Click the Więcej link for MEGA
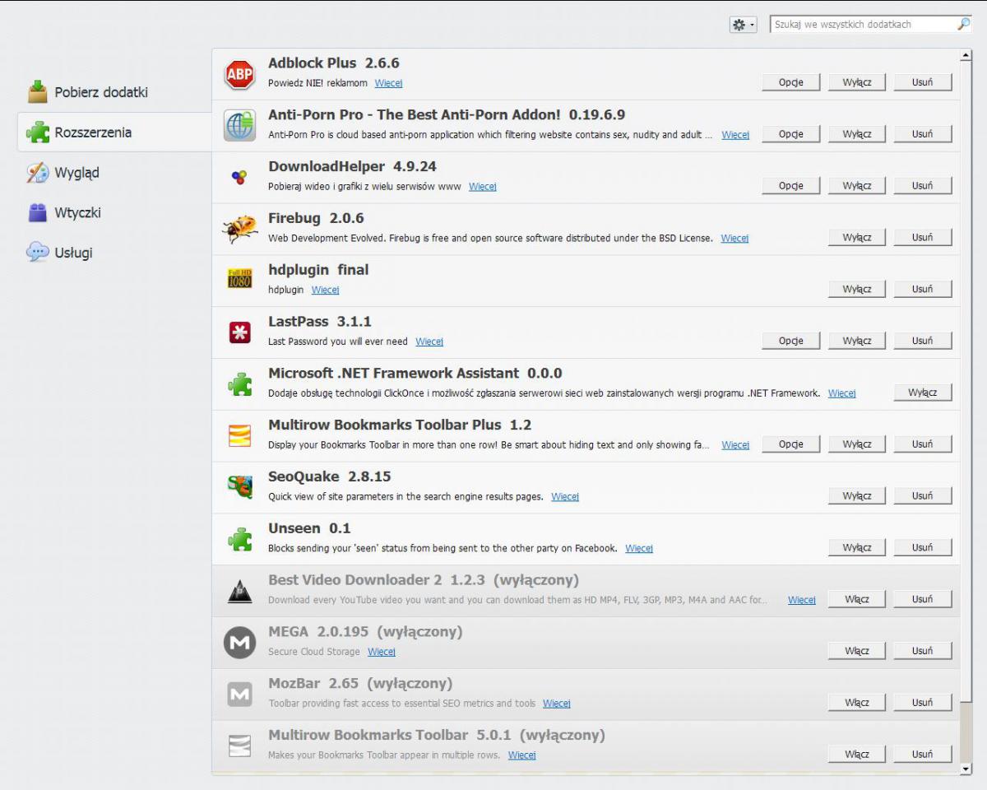 pyautogui.click(x=382, y=652)
